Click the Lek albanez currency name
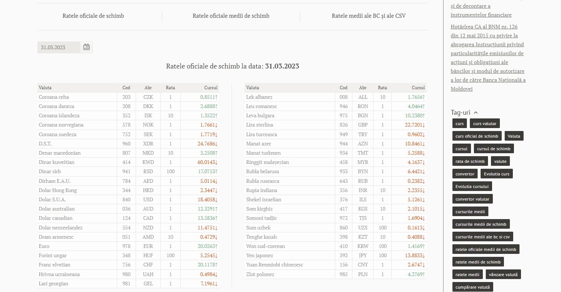561x292 pixels. click(x=259, y=97)
